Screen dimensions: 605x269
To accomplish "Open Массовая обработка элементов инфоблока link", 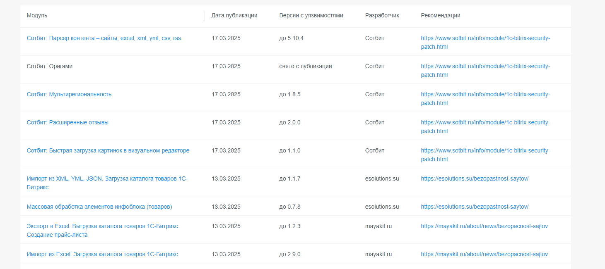I will pos(99,207).
